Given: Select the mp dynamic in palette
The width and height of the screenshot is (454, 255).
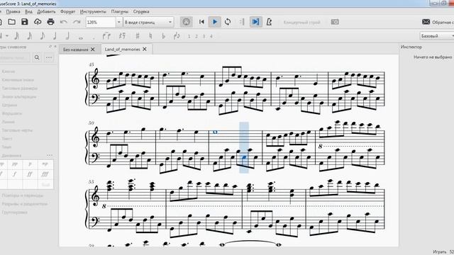Looking at the screenshot, I should [x=45, y=164].
